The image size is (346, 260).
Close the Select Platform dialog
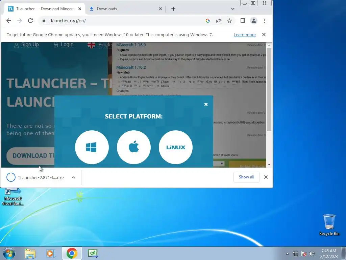(206, 104)
